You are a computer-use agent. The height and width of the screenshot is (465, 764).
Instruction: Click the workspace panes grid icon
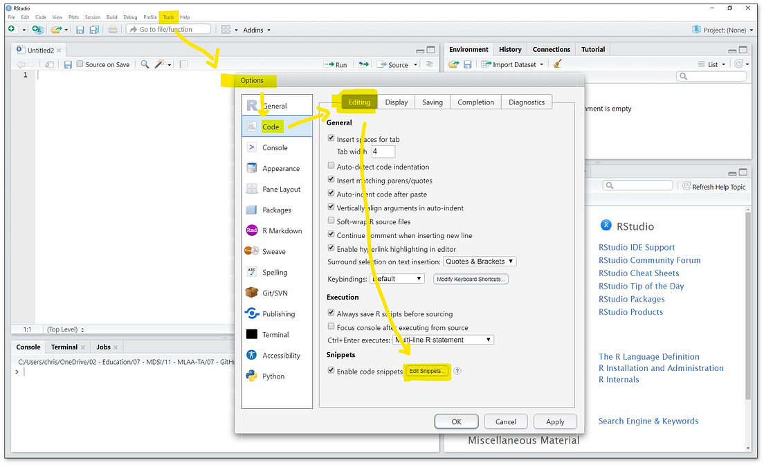pos(226,30)
